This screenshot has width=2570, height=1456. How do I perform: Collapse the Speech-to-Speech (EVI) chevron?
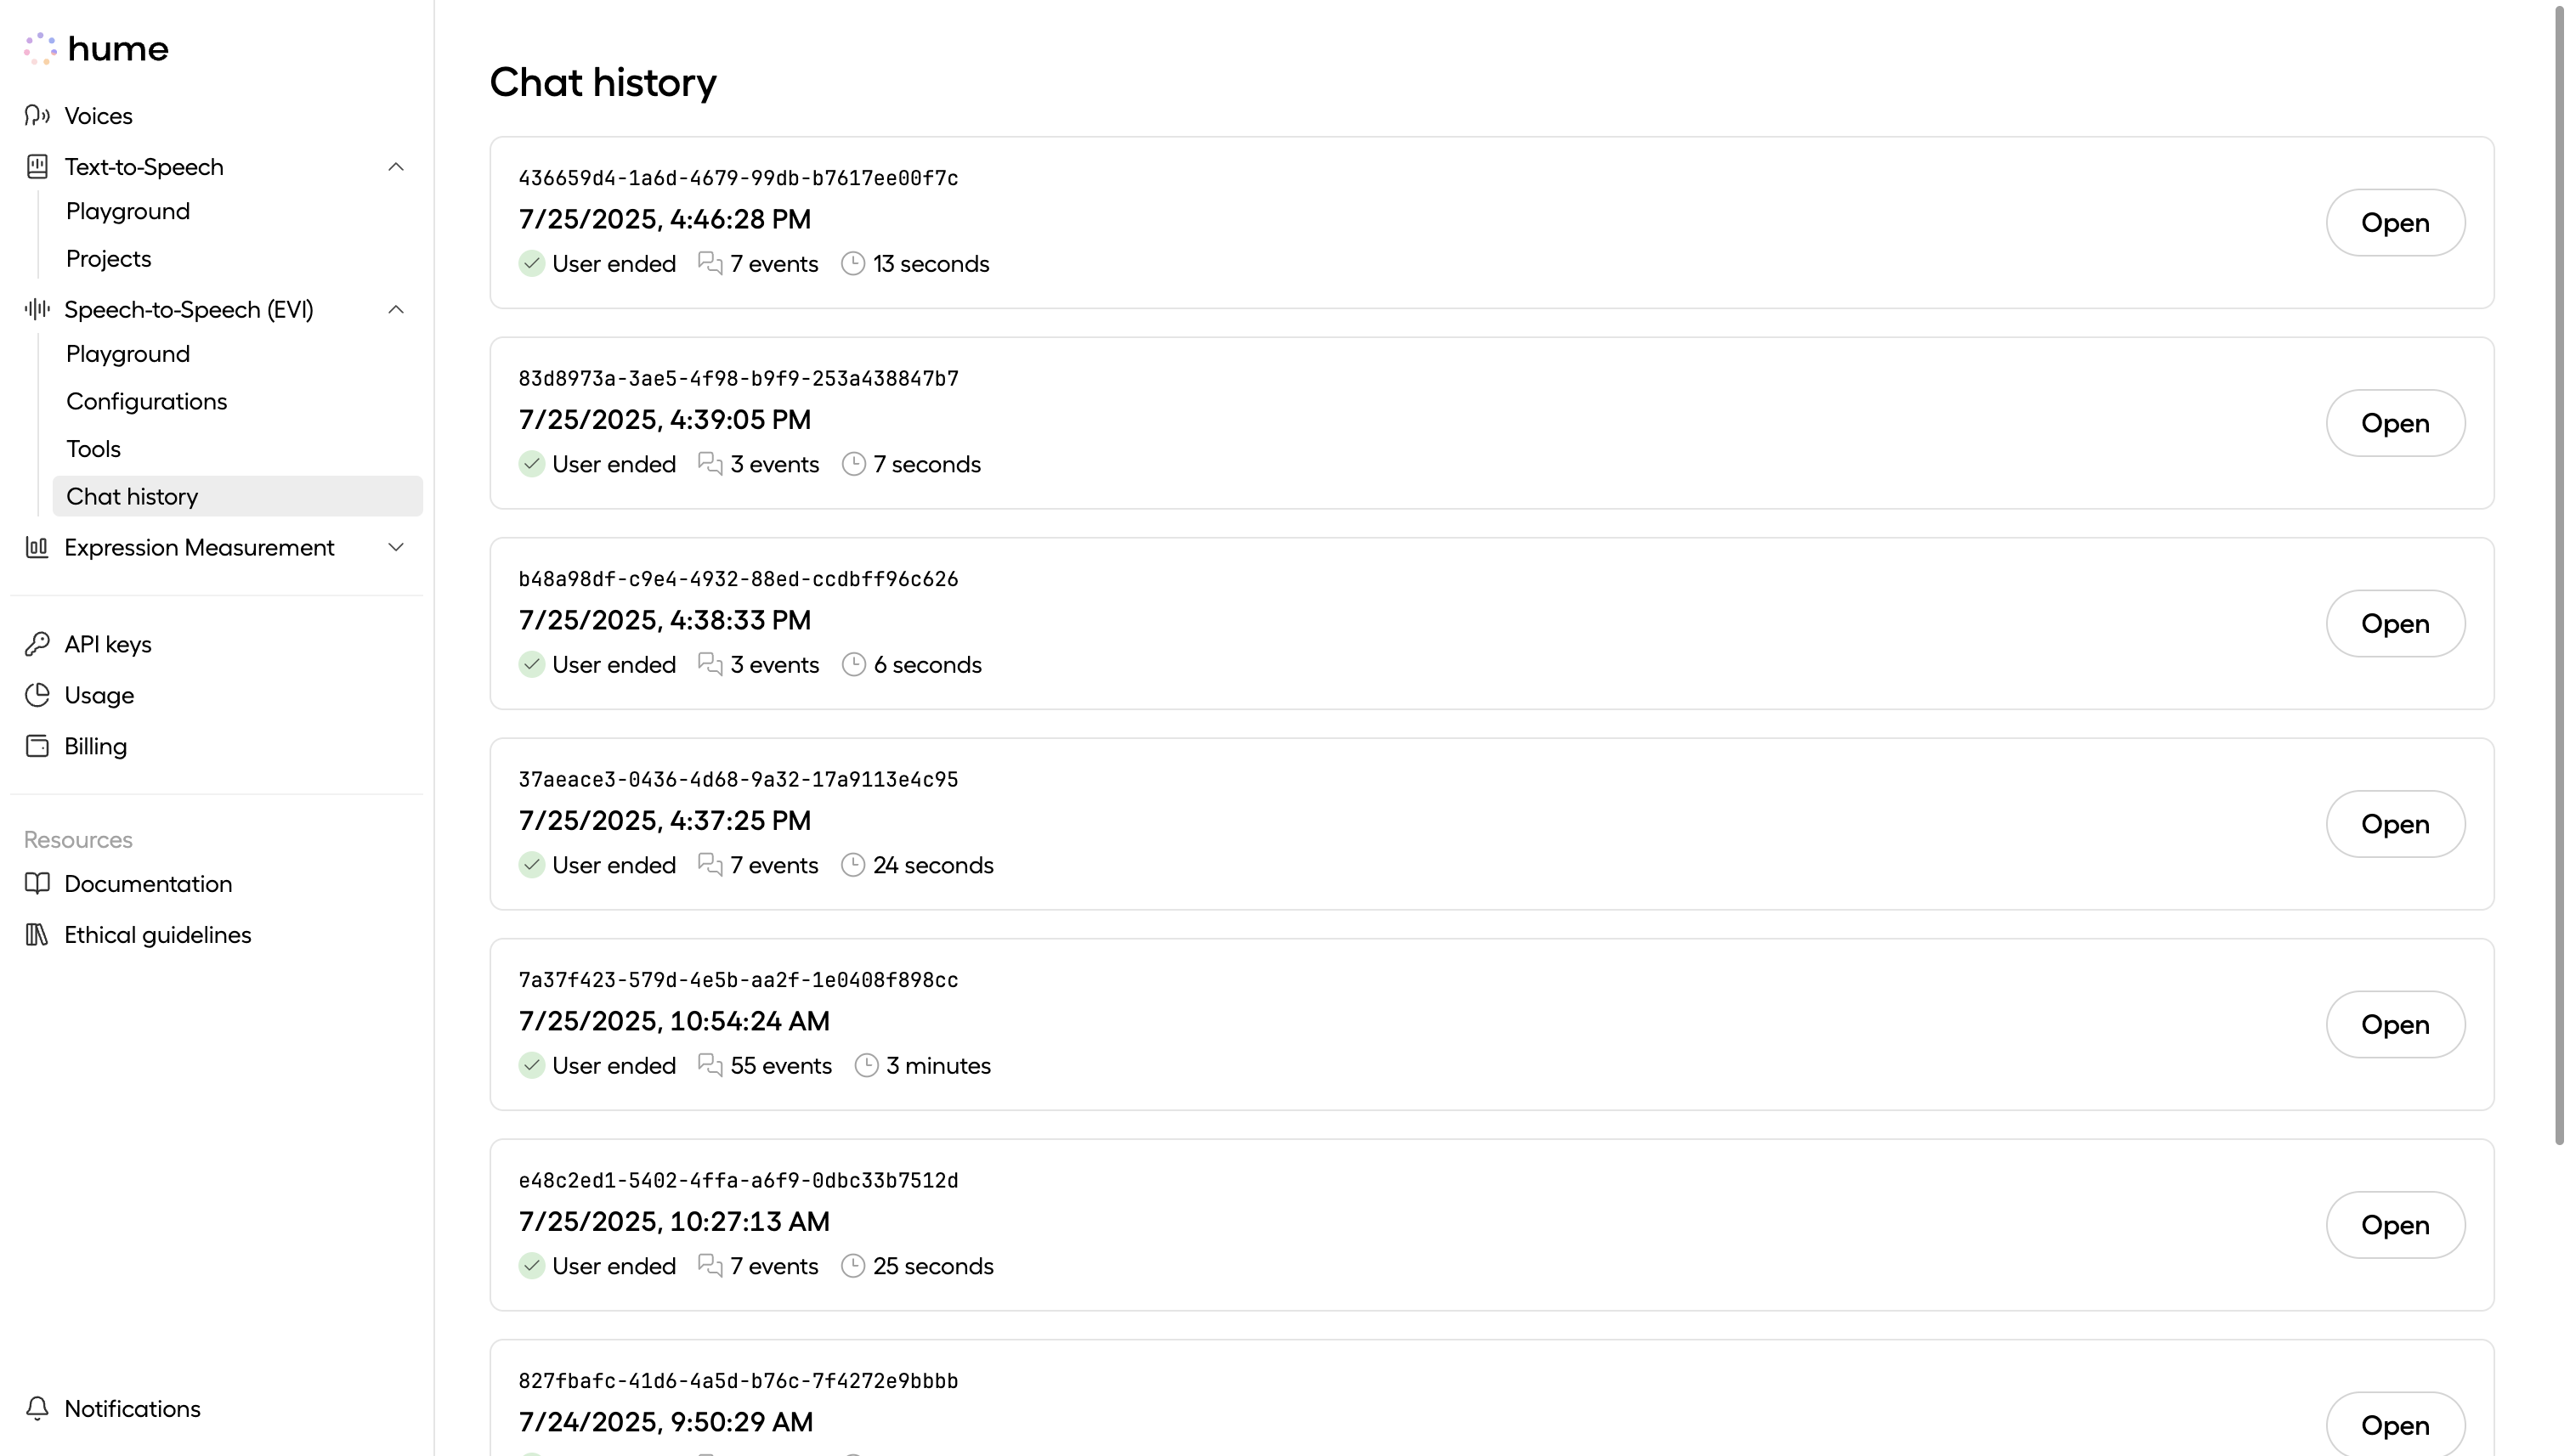coord(396,310)
